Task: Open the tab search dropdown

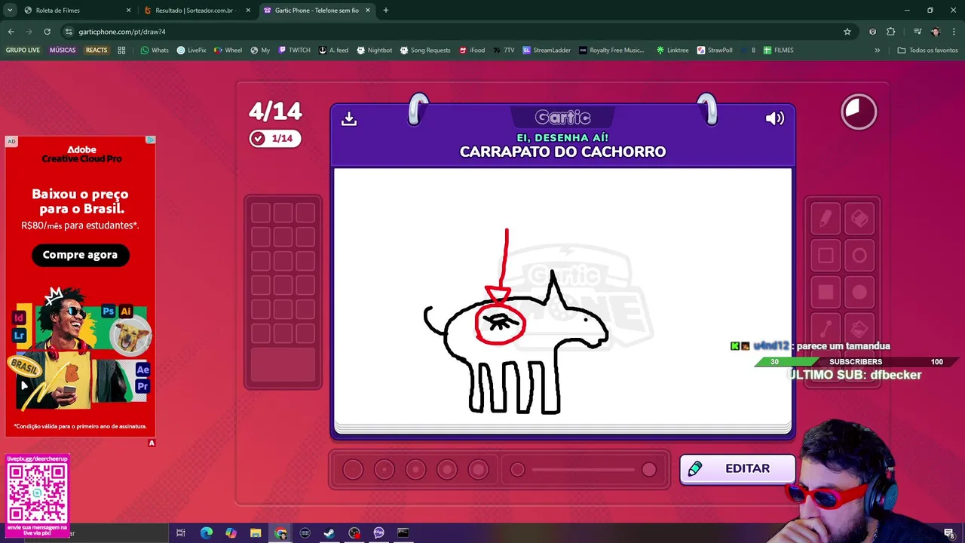Action: 10,11
